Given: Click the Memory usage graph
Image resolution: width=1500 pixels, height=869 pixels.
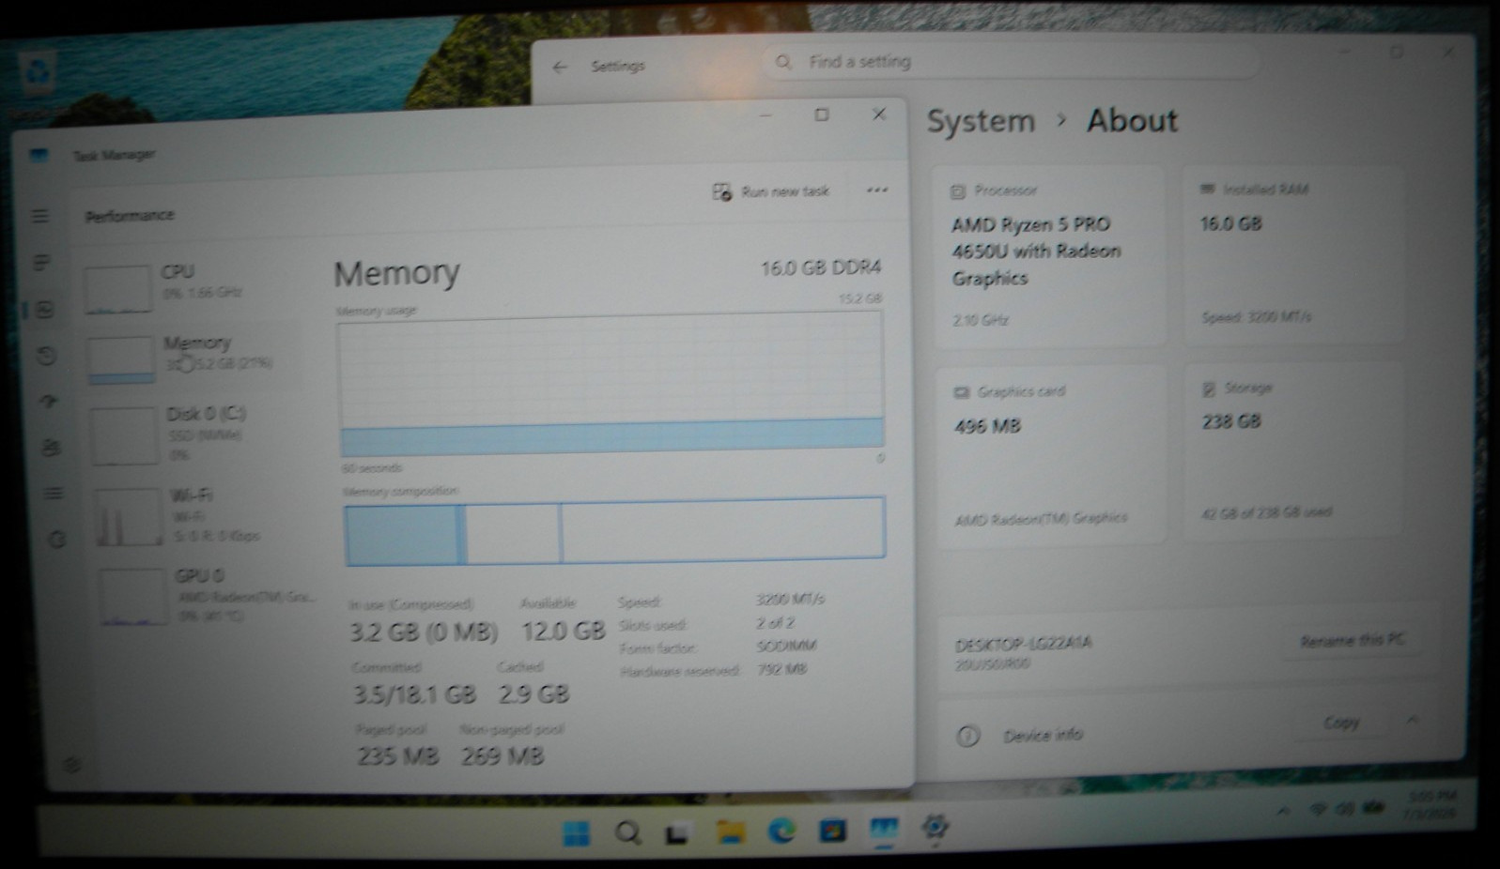Looking at the screenshot, I should (611, 384).
